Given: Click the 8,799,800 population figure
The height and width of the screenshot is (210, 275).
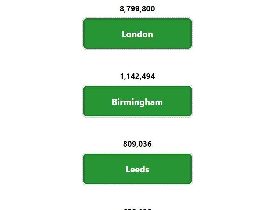Looking at the screenshot, I should coord(137,9).
